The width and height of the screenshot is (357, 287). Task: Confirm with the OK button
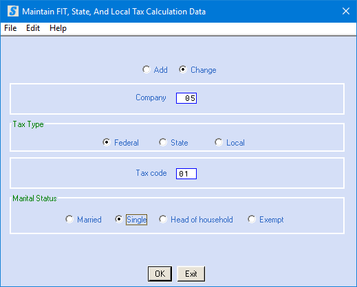160,274
